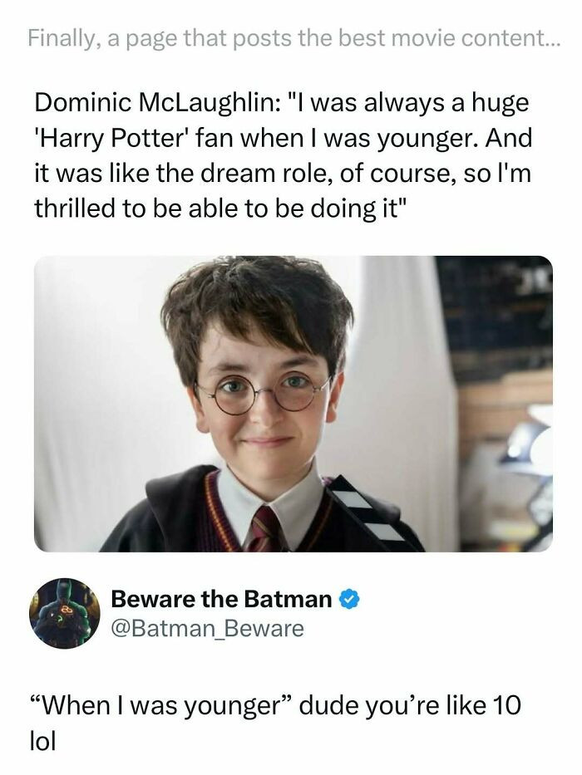Click the quoted phrase 'When I was younger' in the reply

point(172,707)
